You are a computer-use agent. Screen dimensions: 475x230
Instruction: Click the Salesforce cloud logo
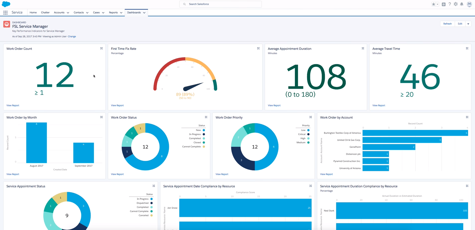(6, 4)
